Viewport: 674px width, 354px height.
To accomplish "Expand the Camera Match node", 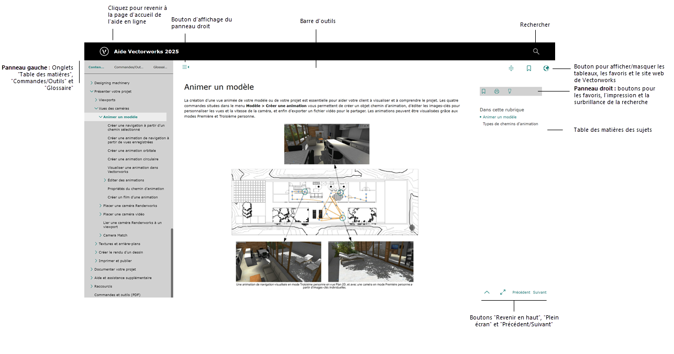I will pyautogui.click(x=101, y=235).
